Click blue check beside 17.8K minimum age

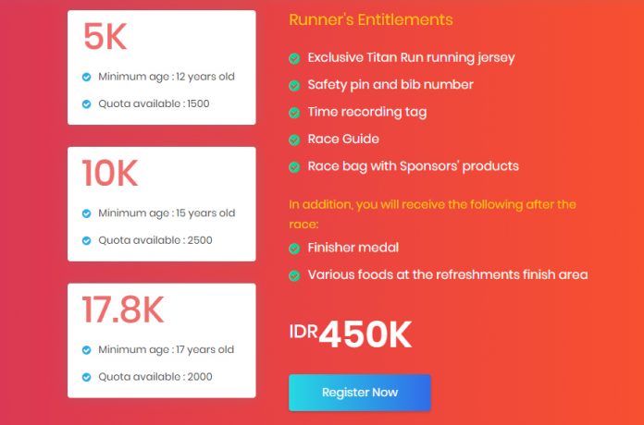(x=87, y=350)
